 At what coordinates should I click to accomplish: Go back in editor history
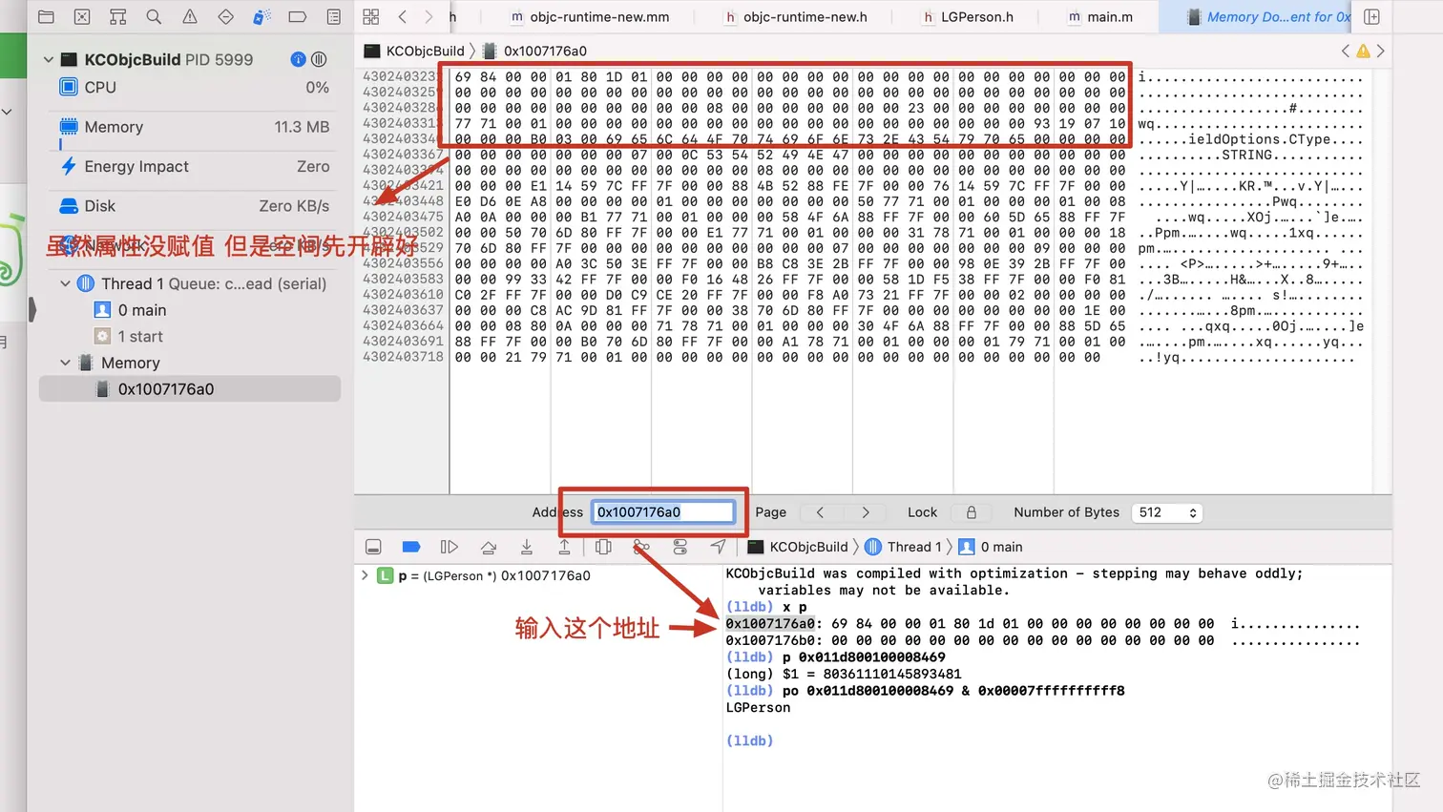(403, 16)
